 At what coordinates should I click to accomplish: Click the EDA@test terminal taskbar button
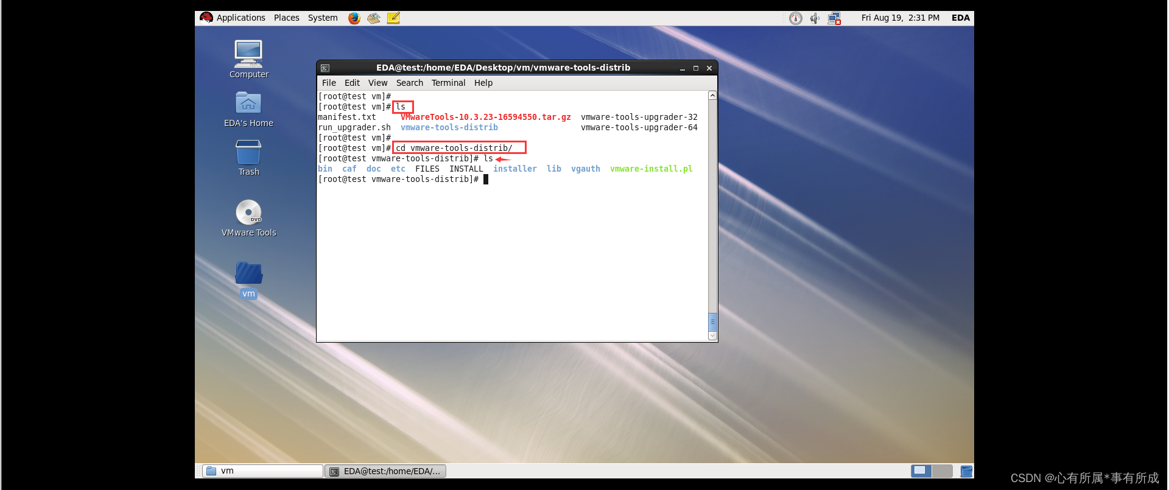tap(385, 471)
